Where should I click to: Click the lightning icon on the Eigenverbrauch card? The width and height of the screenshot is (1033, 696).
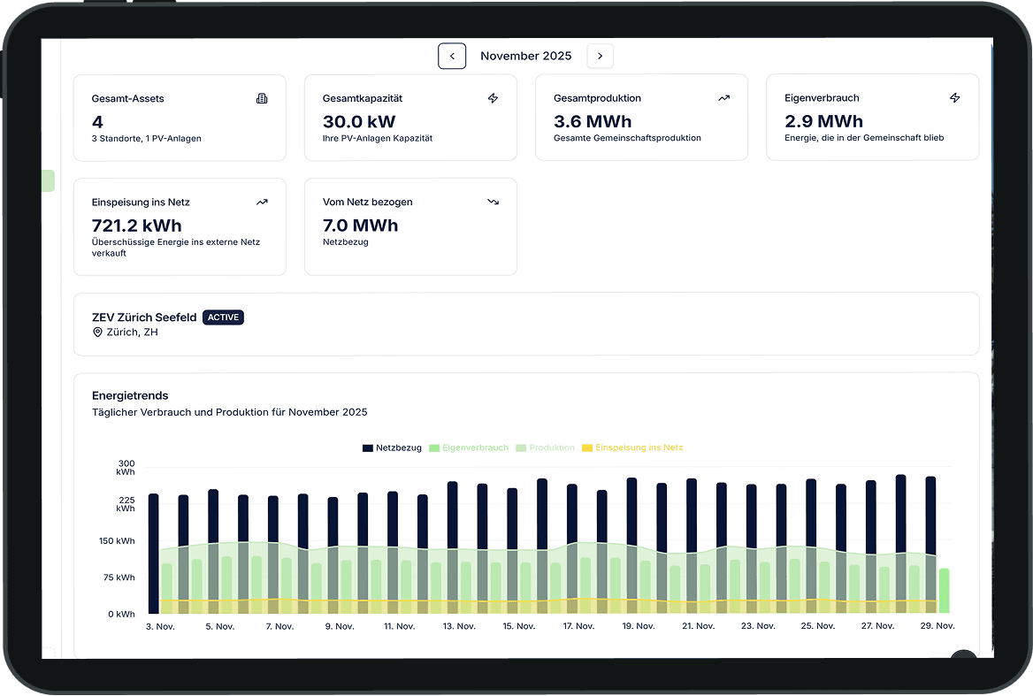(x=954, y=98)
